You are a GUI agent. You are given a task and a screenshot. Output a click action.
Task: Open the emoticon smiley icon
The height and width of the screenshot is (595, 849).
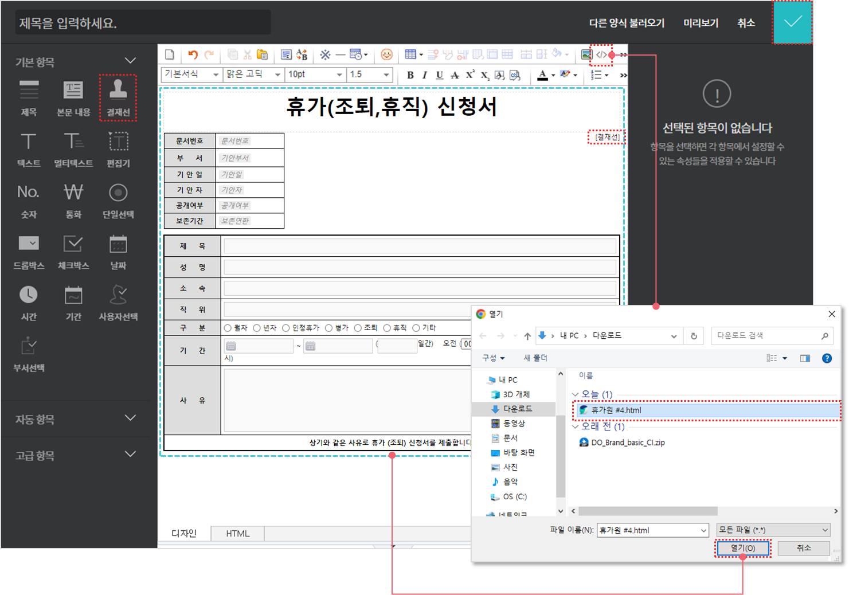pyautogui.click(x=387, y=55)
